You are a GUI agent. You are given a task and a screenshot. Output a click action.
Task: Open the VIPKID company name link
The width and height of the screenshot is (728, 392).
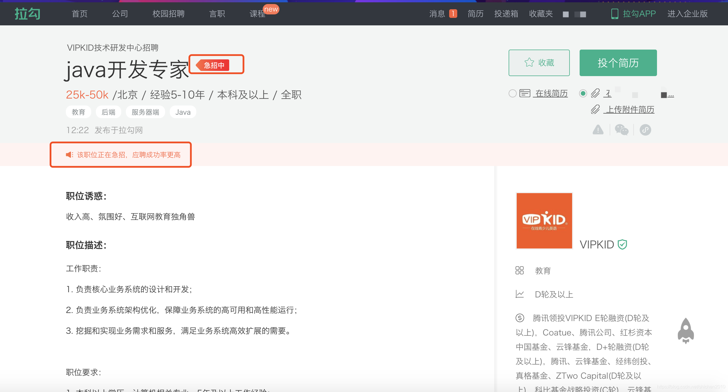click(597, 245)
